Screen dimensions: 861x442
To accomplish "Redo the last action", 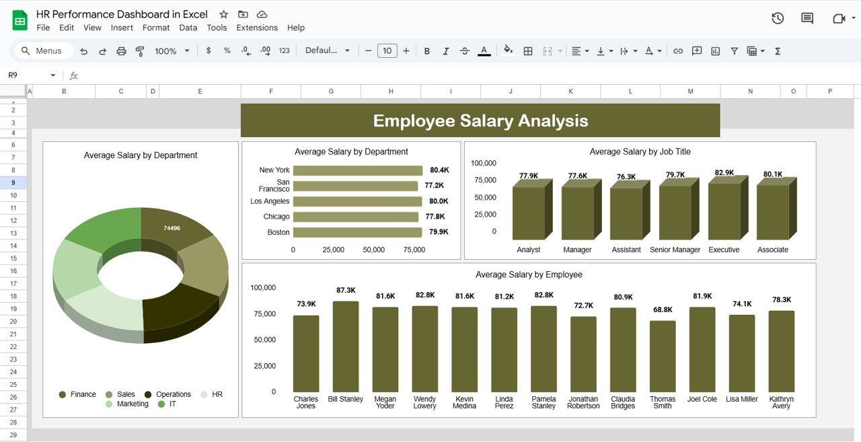I will 103,51.
